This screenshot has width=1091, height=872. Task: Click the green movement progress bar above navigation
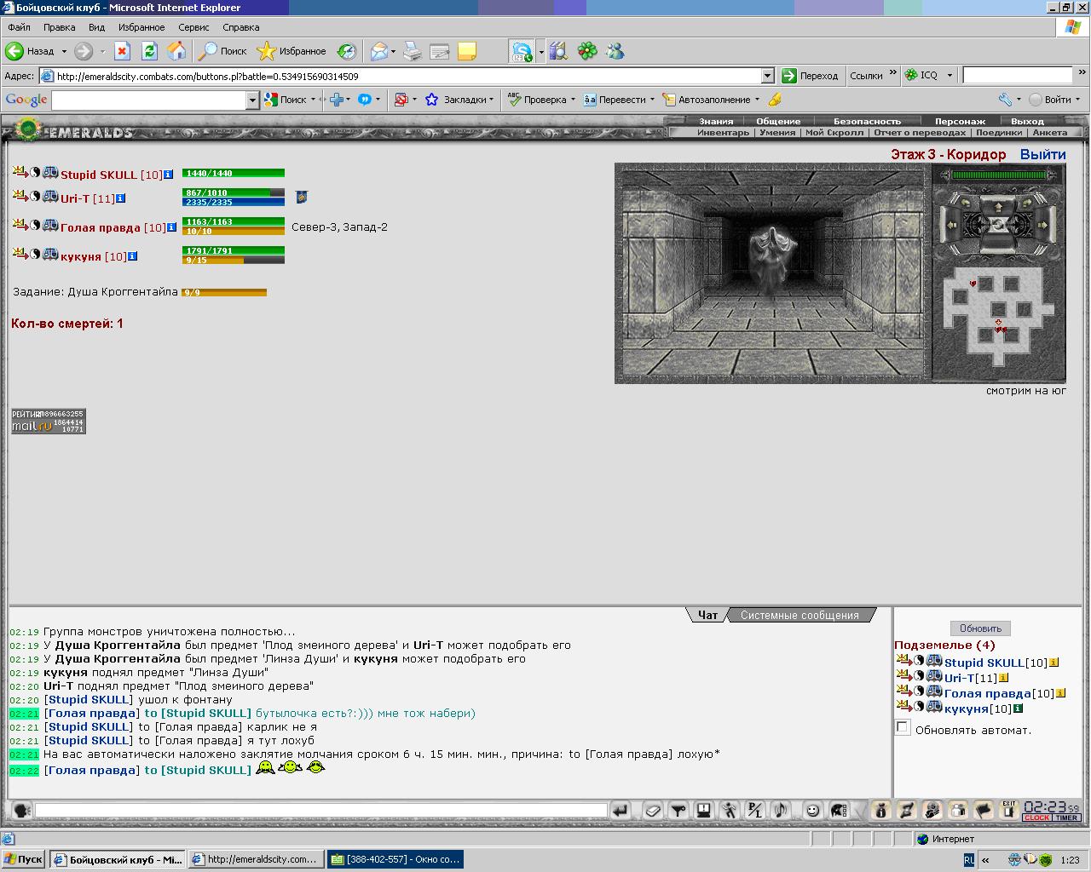point(998,175)
